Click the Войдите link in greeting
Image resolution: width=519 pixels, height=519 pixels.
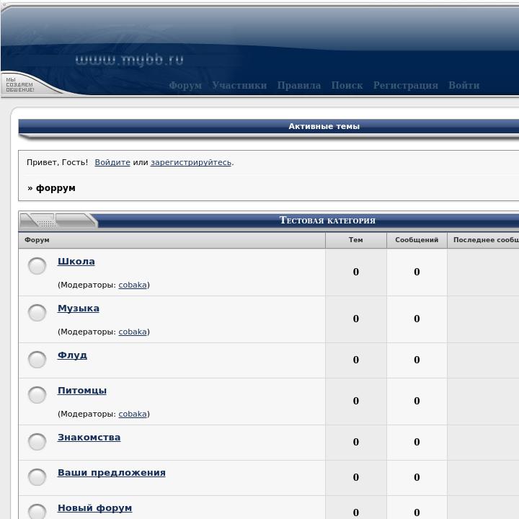coord(112,162)
